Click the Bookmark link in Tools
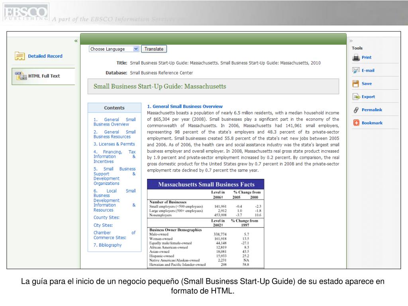 tap(372, 123)
